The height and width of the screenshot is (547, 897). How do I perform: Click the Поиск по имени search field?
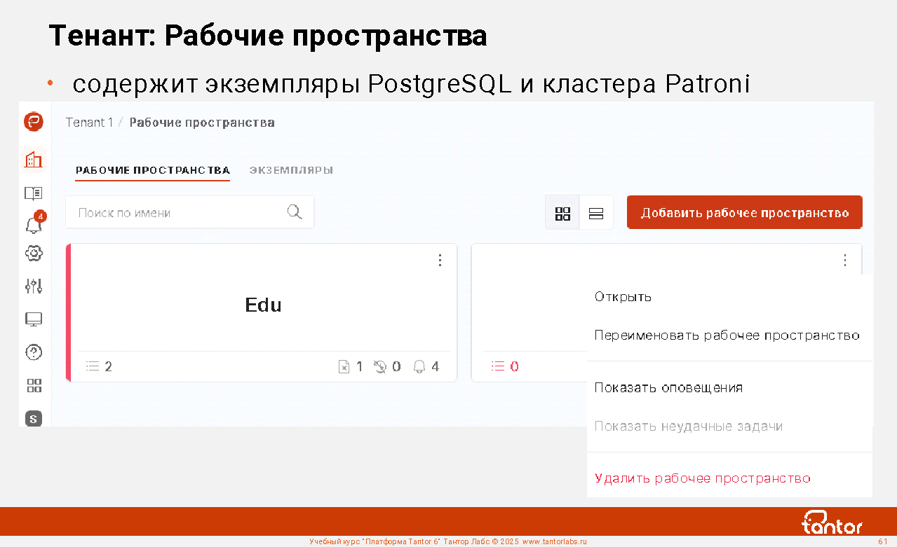179,213
